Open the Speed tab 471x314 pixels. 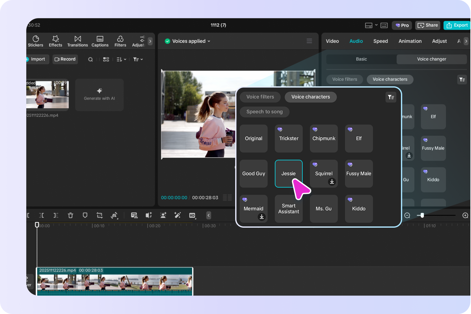(x=381, y=41)
